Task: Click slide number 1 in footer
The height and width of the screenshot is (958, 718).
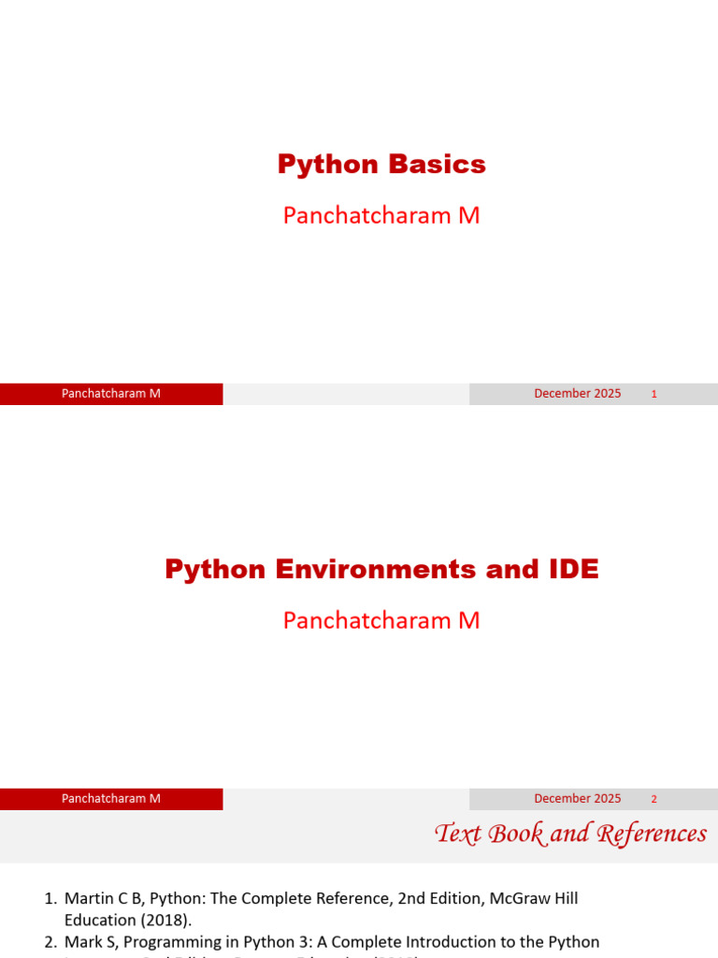Action: 653,394
